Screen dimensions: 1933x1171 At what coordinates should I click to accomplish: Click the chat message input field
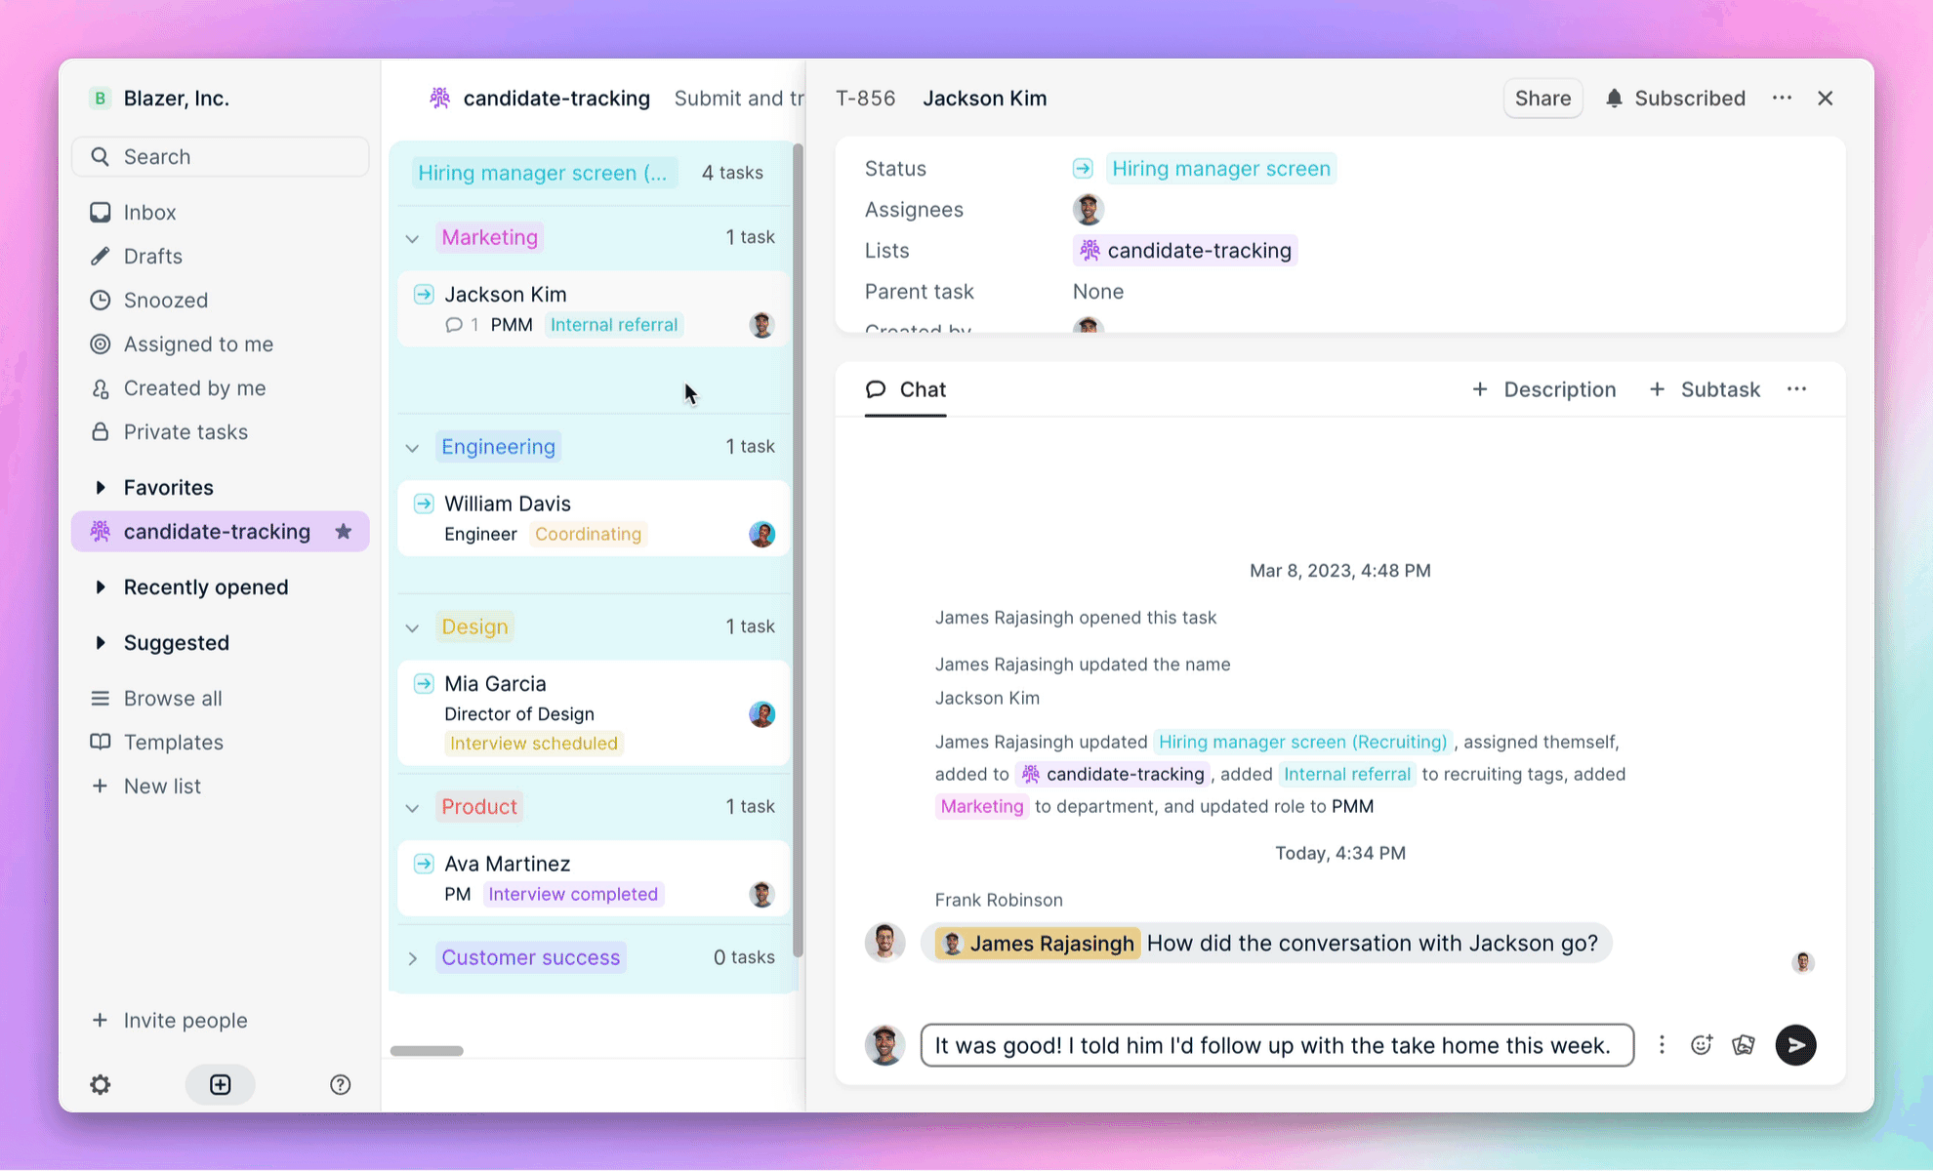coord(1273,1044)
